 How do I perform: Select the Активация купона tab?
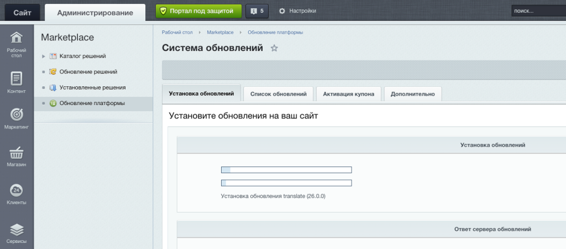coord(349,94)
